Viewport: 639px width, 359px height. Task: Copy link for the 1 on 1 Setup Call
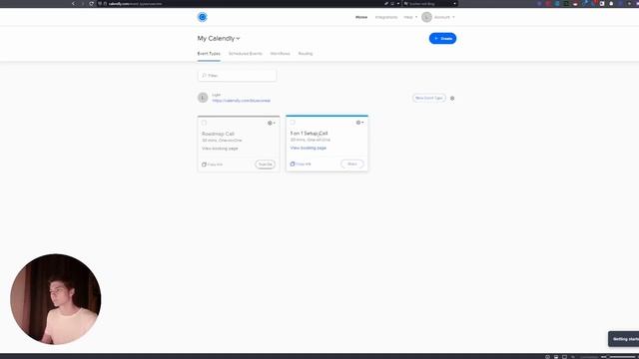[x=301, y=164]
